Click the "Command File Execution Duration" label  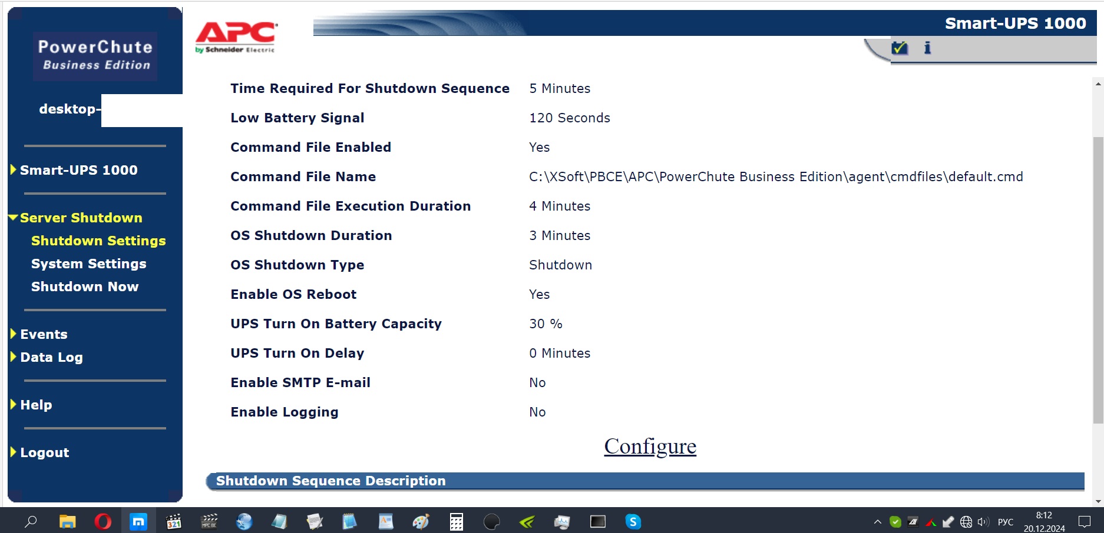(x=351, y=206)
